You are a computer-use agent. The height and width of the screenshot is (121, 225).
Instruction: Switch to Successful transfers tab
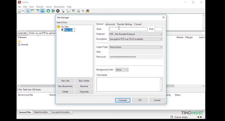[61, 112]
